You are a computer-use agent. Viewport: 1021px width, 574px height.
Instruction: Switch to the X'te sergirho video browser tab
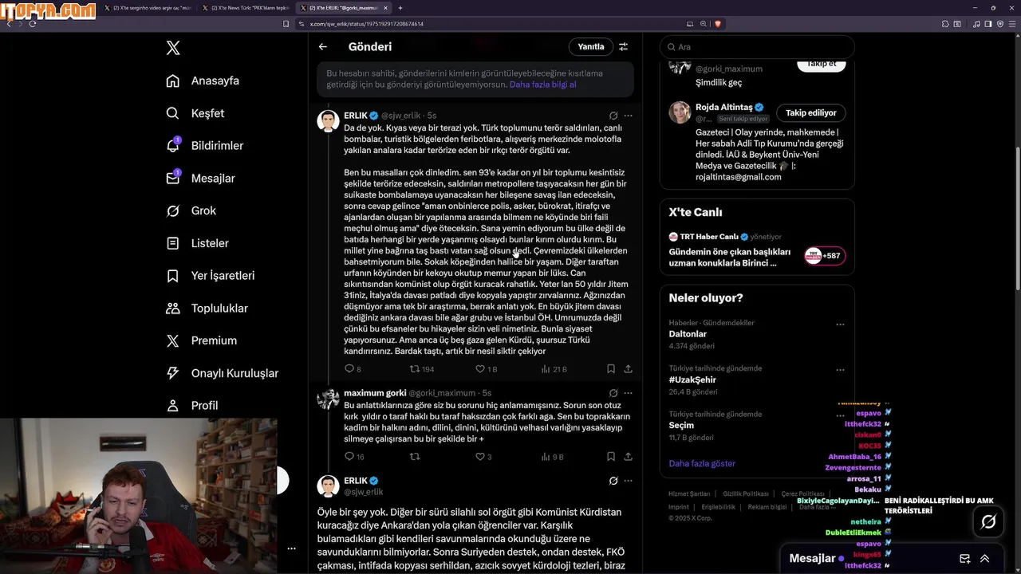tap(148, 8)
